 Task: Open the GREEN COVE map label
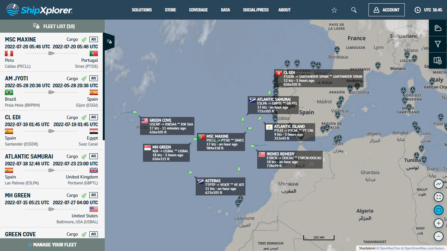click(x=167, y=126)
